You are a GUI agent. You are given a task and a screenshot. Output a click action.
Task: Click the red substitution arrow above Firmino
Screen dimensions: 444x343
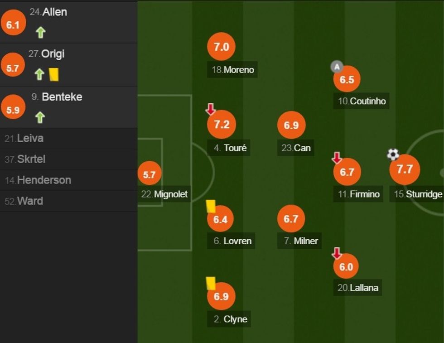click(337, 158)
